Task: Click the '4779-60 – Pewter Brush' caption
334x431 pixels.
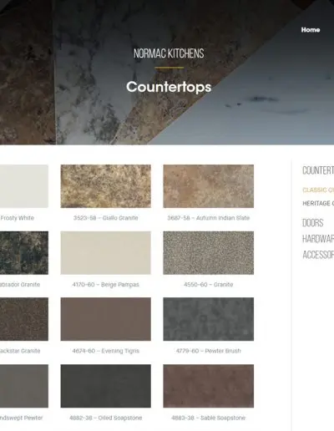Action: pyautogui.click(x=209, y=351)
